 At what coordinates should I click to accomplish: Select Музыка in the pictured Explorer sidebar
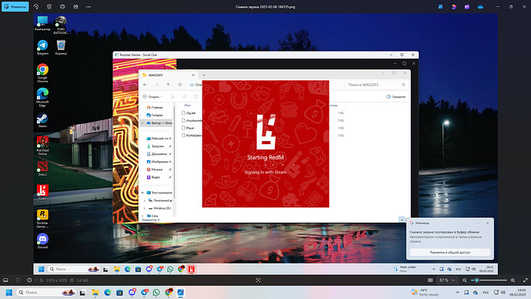(x=157, y=170)
